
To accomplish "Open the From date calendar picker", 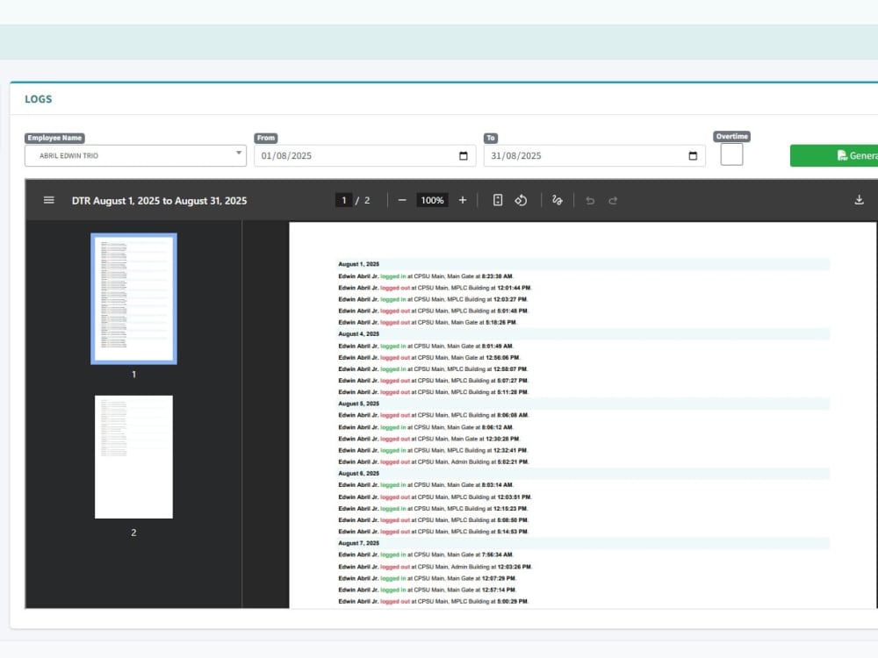I will 463,156.
